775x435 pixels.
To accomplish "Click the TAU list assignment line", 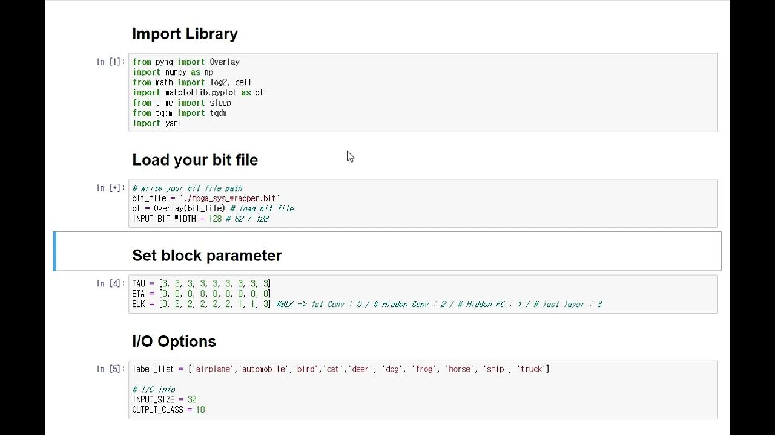I will tap(201, 283).
